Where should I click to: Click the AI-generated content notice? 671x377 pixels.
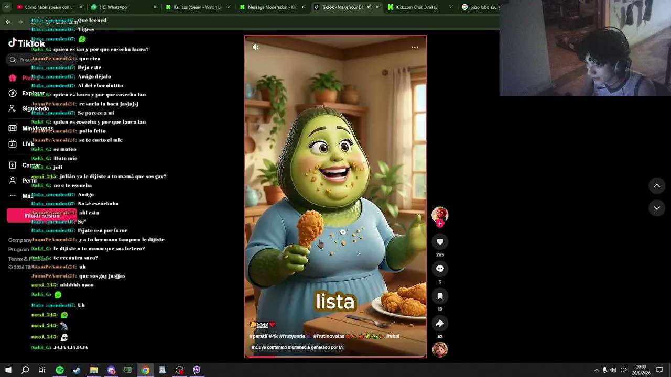297,347
